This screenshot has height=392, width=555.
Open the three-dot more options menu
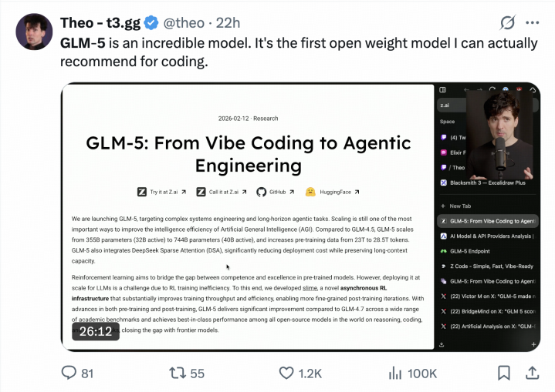pyautogui.click(x=532, y=22)
